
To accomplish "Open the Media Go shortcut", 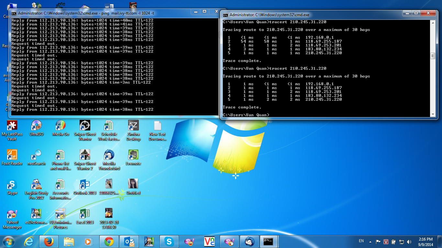I will pos(61,128).
